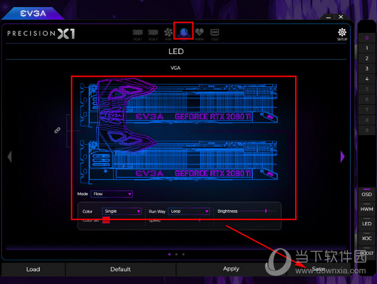Click the top RTX 2080 Ti card image
The width and height of the screenshot is (377, 284).
tap(179, 104)
